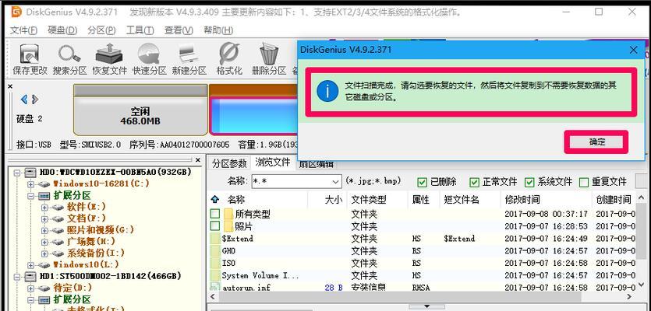Sort by the 属性 column header
The height and width of the screenshot is (311, 651).
[423, 200]
